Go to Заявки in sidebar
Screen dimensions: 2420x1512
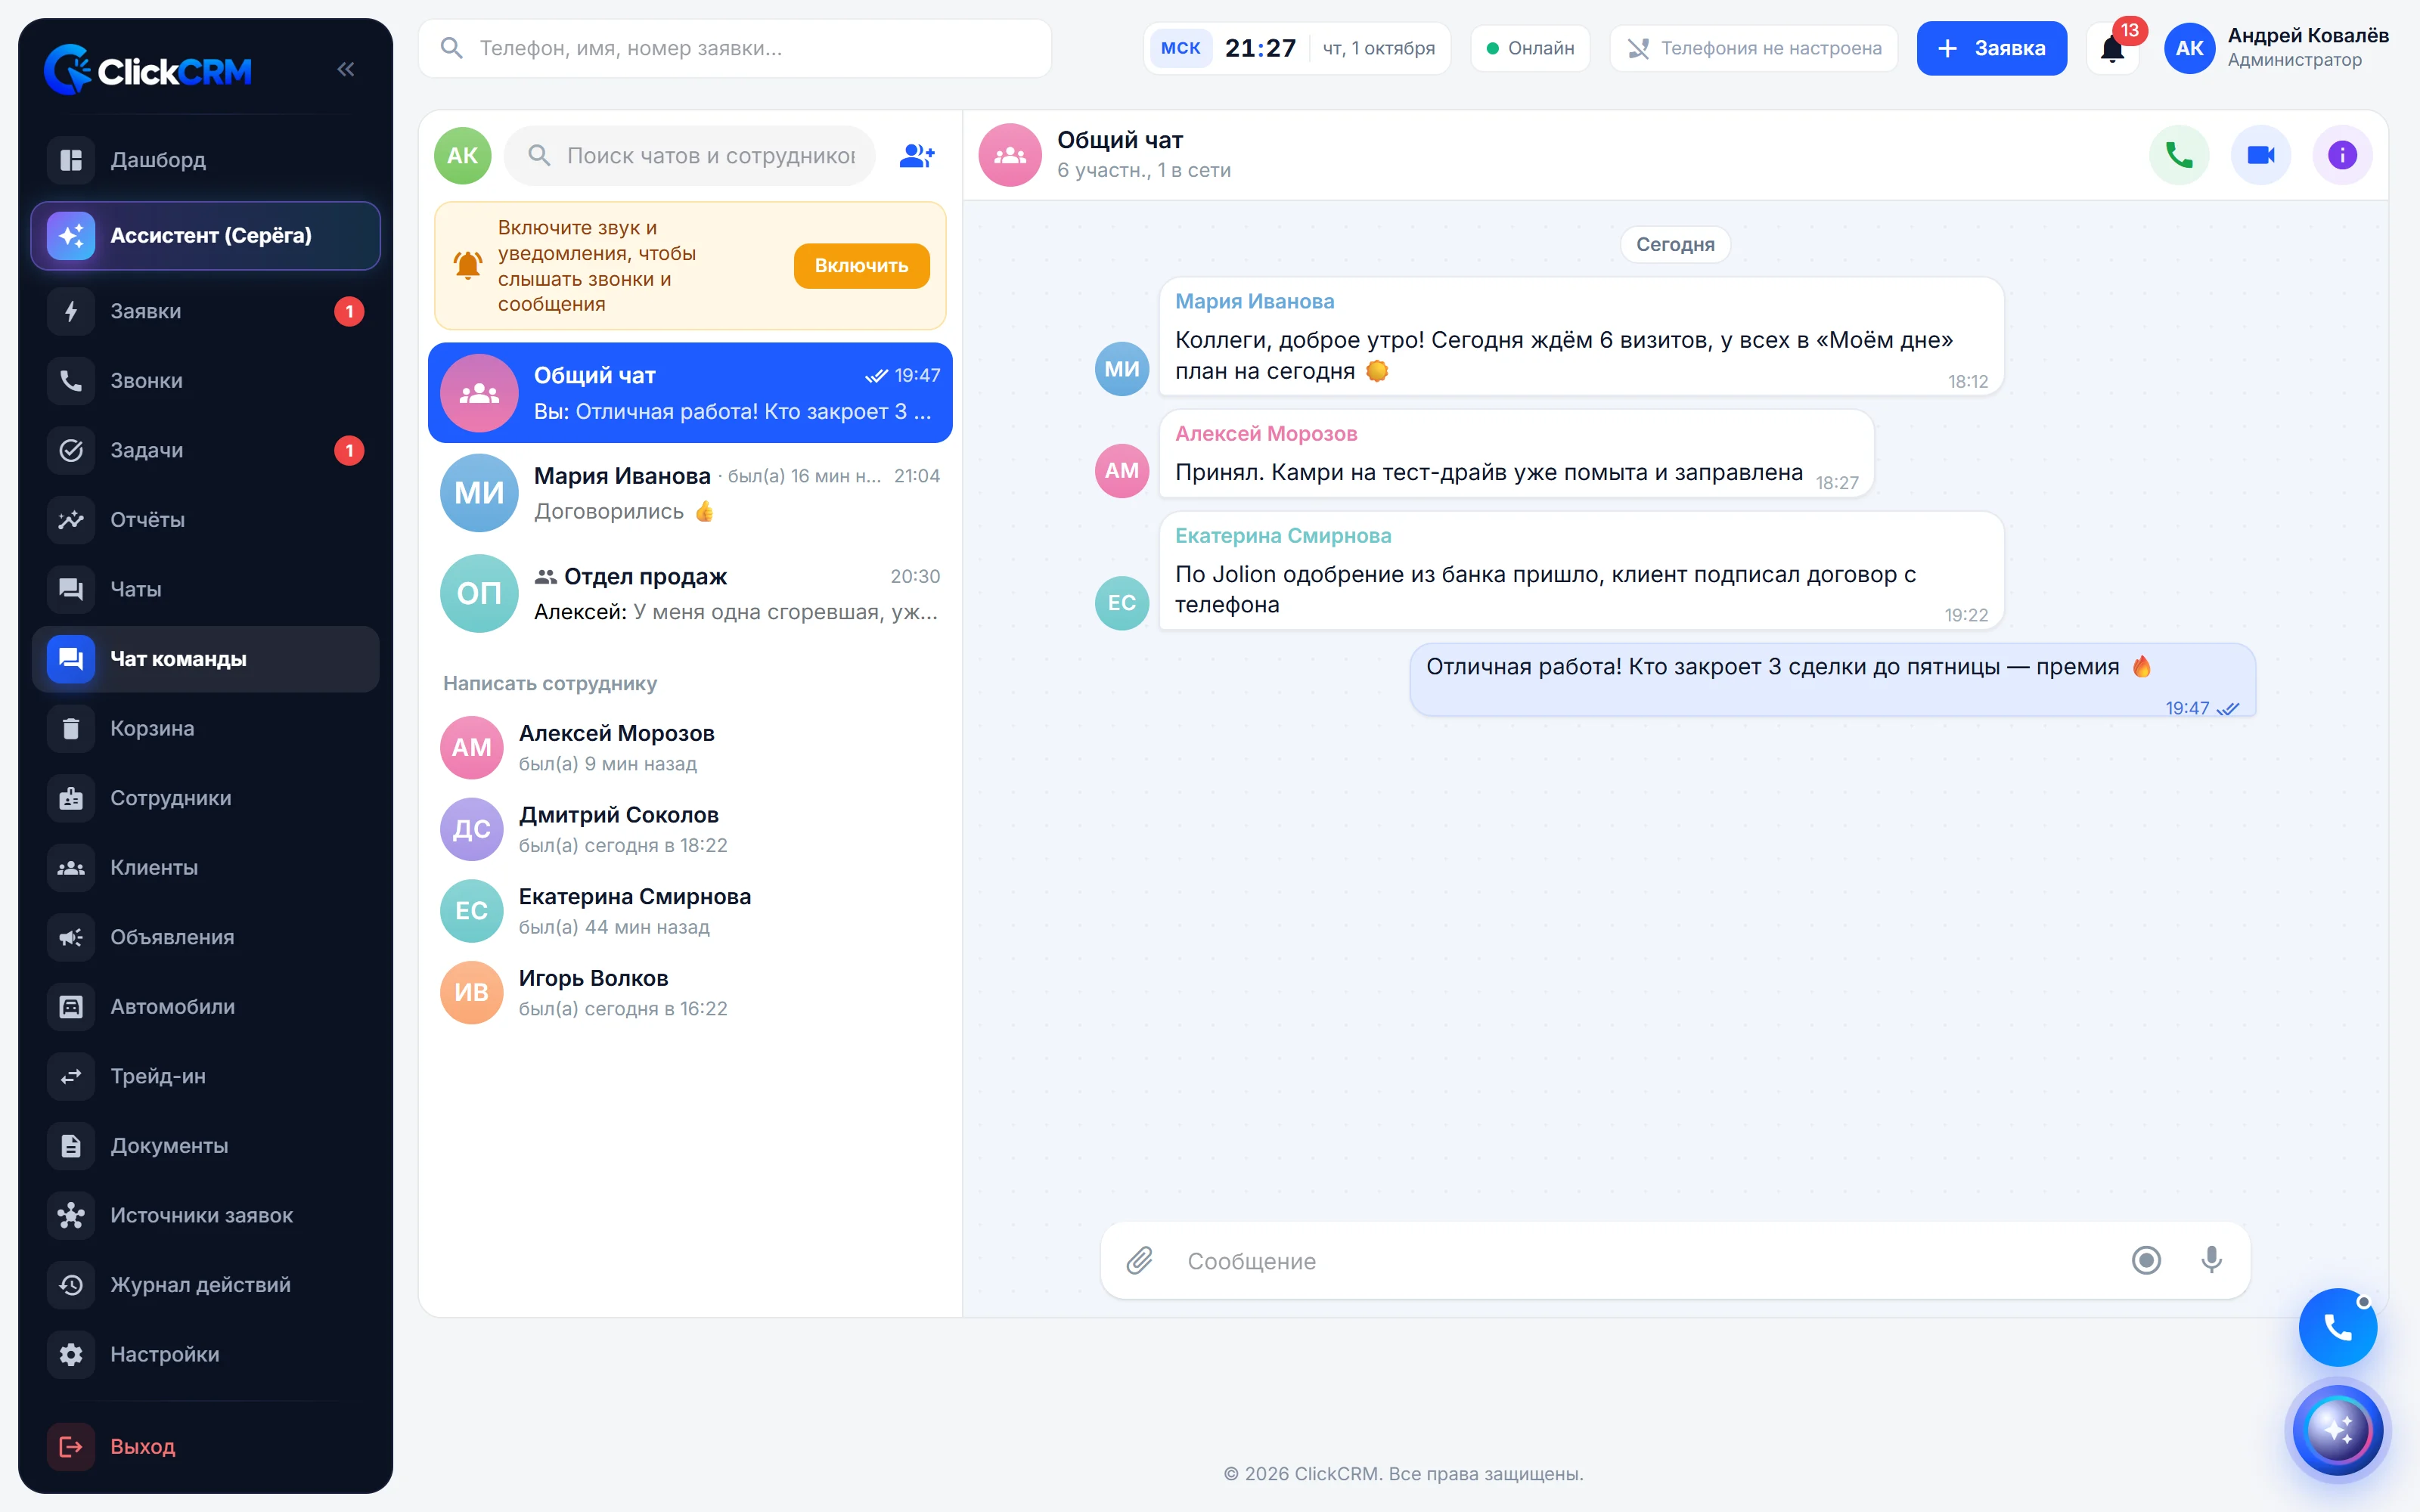tap(205, 311)
